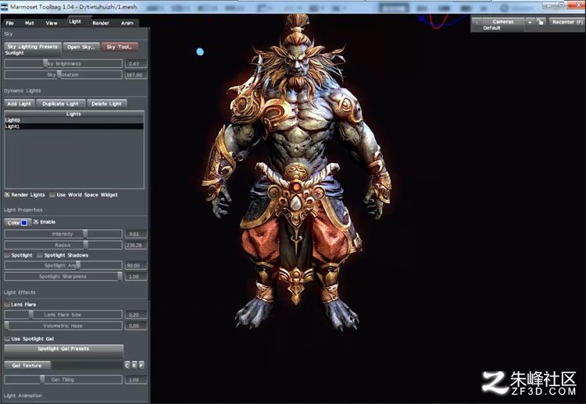Click the P button beside Gel Texture
The width and height of the screenshot is (586, 404).
click(x=141, y=365)
